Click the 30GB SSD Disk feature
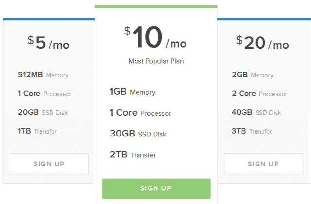 click(x=138, y=134)
